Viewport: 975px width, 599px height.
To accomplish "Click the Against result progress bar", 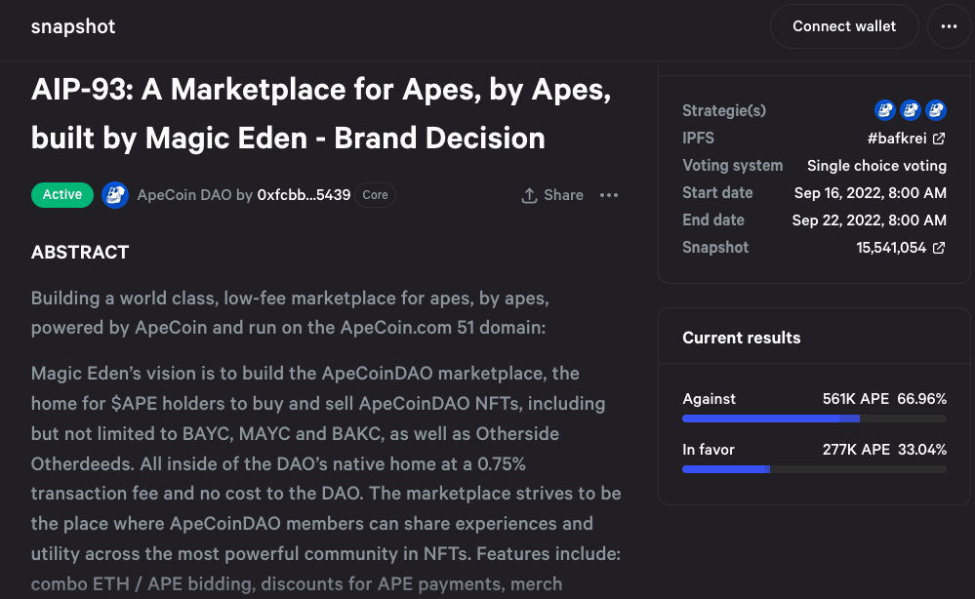I will click(815, 419).
